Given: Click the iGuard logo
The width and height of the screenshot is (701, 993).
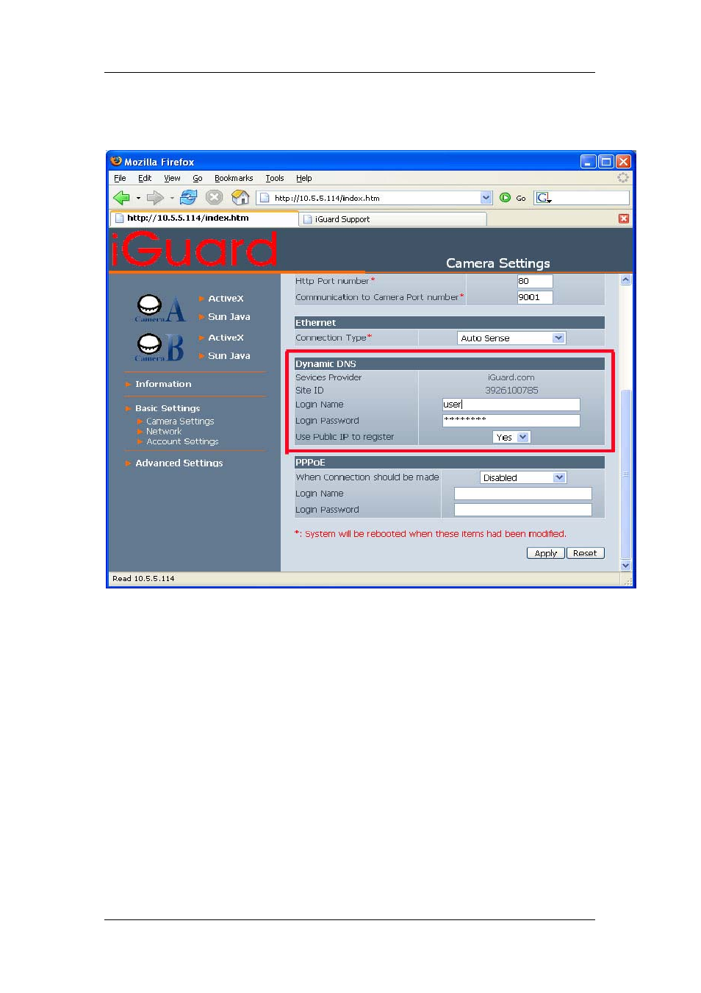Looking at the screenshot, I should pyautogui.click(x=195, y=250).
